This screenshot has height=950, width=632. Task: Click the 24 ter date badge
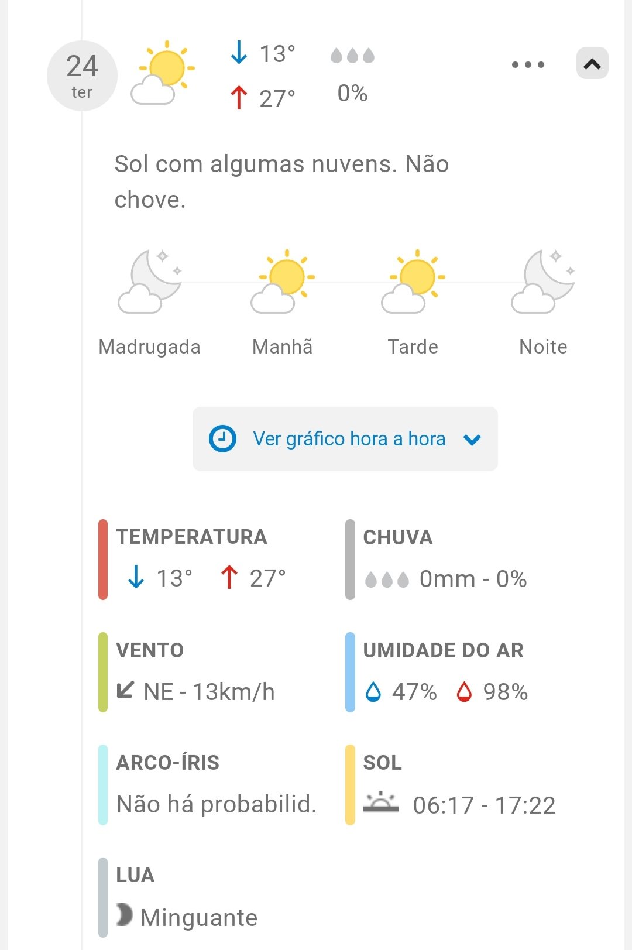[x=82, y=76]
